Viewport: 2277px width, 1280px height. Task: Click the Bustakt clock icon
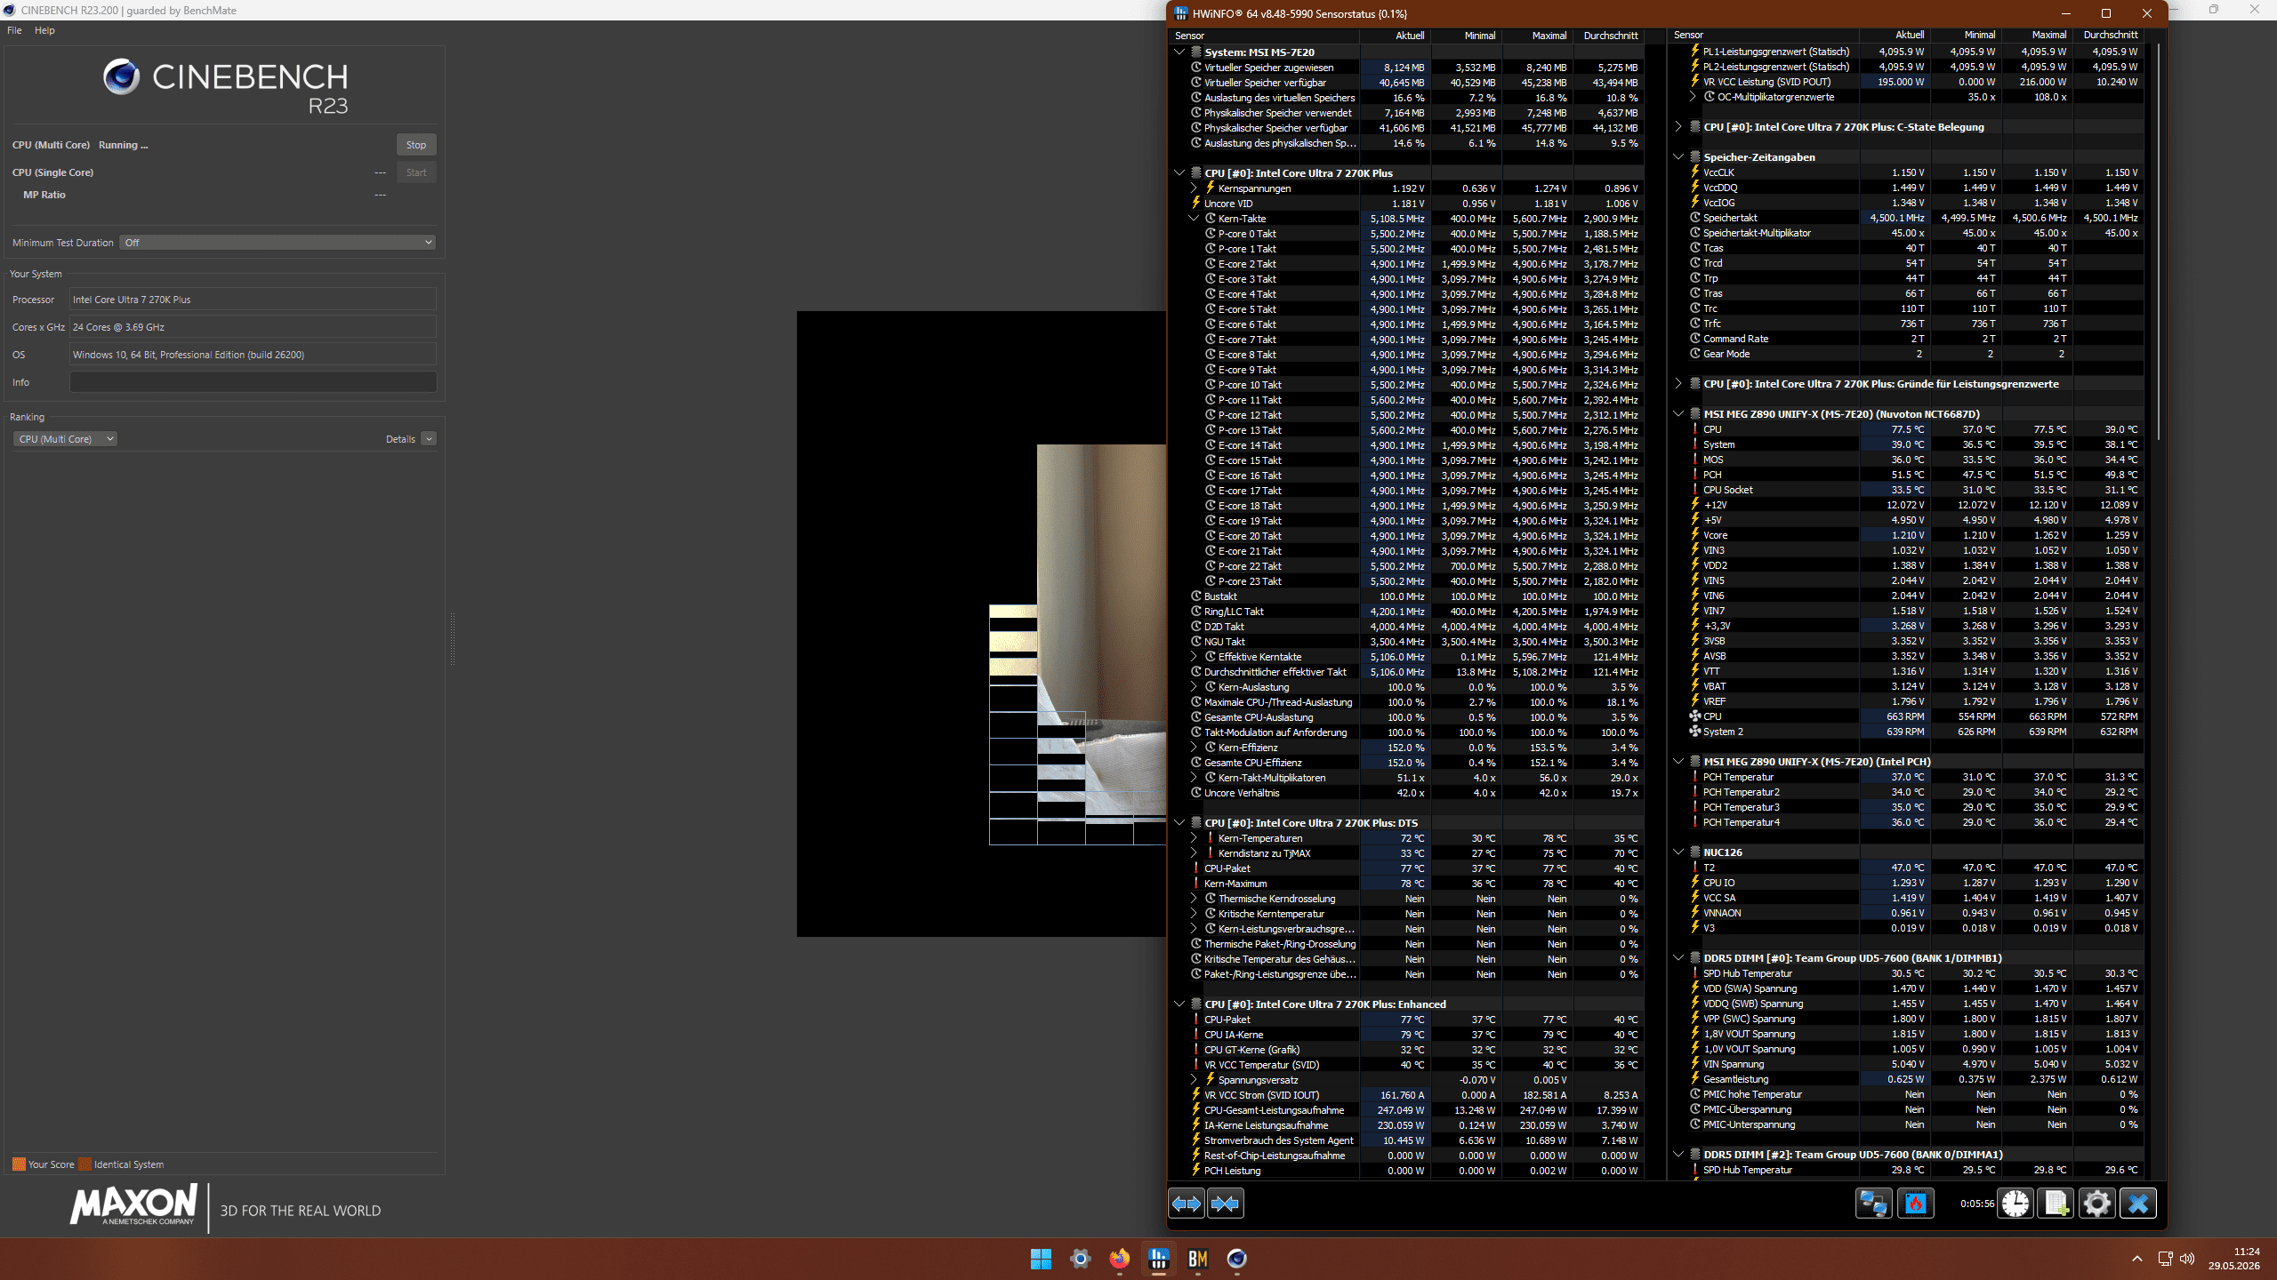pos(1196,596)
